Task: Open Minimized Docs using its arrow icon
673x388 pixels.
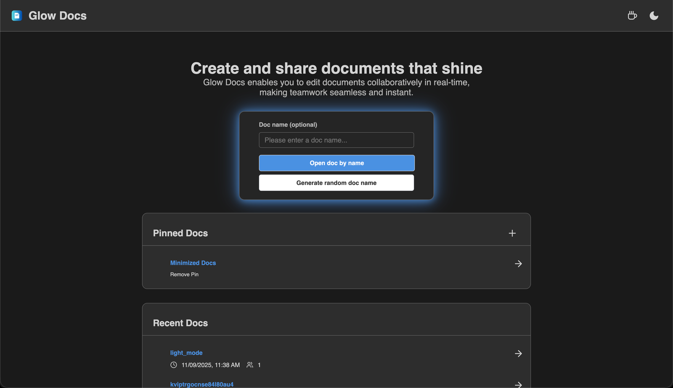Action: (x=518, y=264)
